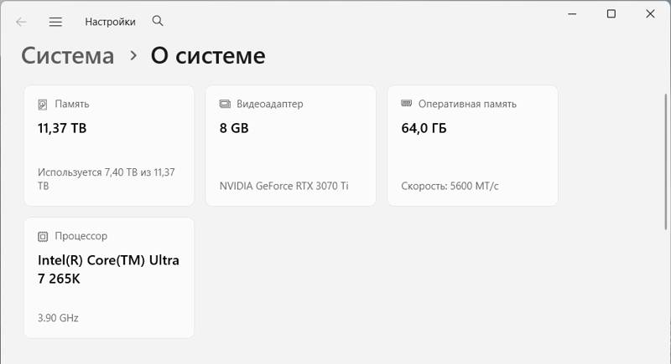The width and height of the screenshot is (671, 364).
Task: Click the О системе page heading
Action: [x=208, y=56]
